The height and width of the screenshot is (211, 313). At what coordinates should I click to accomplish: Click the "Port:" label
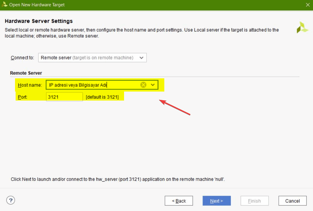pyautogui.click(x=23, y=97)
